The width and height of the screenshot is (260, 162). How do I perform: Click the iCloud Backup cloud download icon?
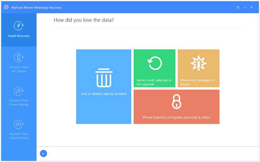19,124
